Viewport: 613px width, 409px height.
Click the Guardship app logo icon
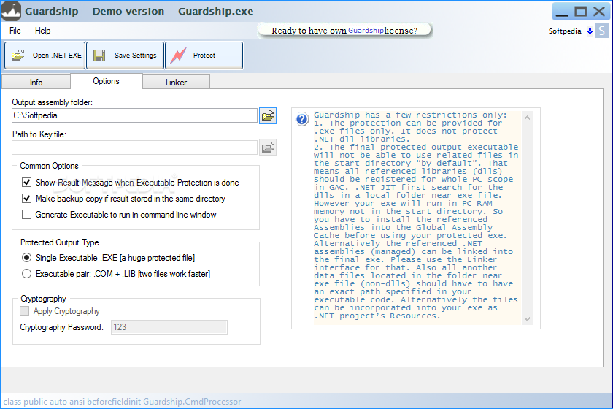[x=11, y=11]
